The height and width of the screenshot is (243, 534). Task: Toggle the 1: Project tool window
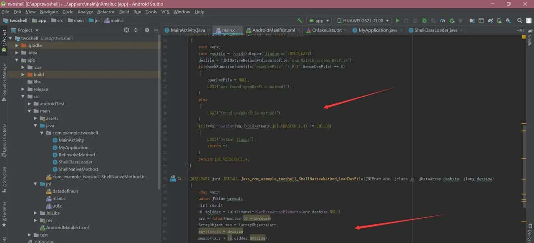tap(4, 40)
